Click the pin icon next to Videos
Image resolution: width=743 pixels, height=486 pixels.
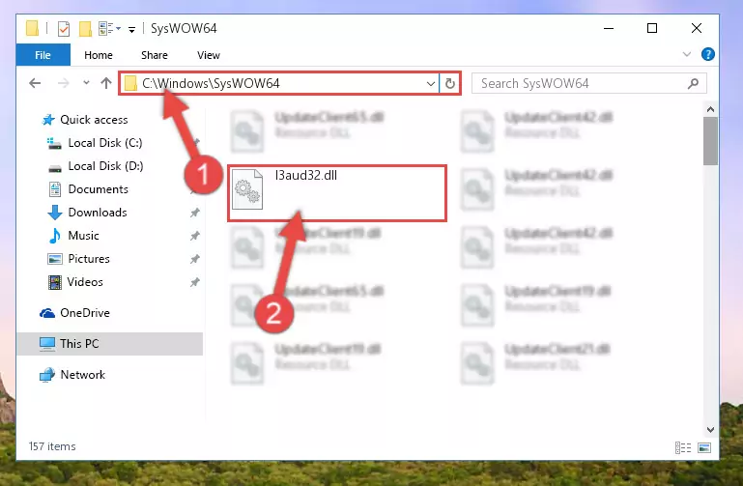click(195, 282)
